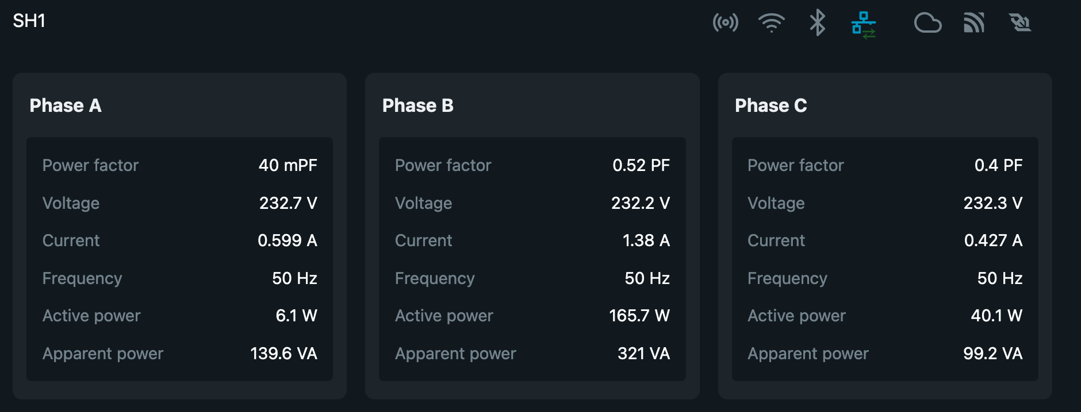Select Phase B active power 165.7 W
The width and height of the screenshot is (1081, 412).
(639, 316)
